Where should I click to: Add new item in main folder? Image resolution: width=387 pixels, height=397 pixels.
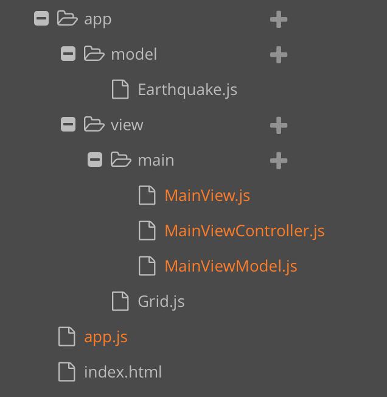pyautogui.click(x=279, y=161)
